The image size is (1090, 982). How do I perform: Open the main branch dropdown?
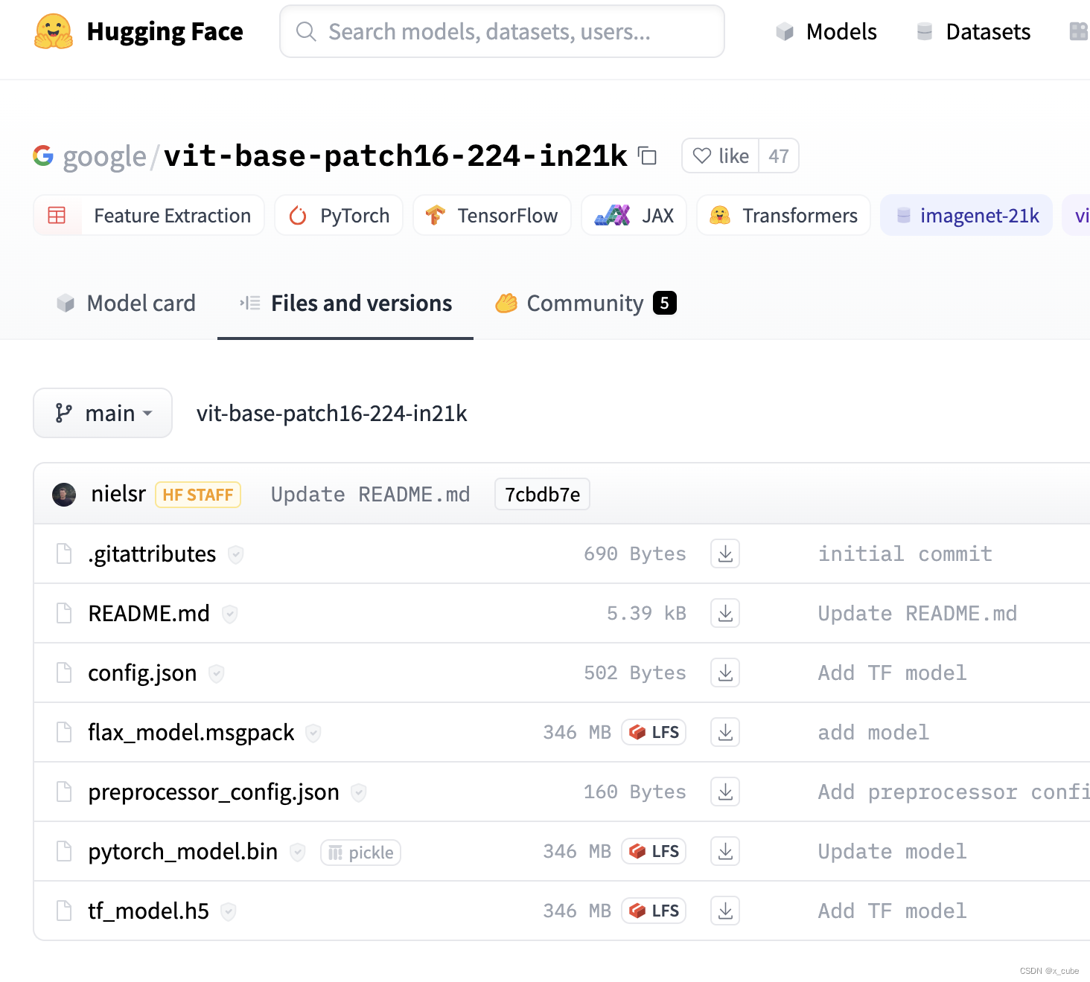(103, 413)
